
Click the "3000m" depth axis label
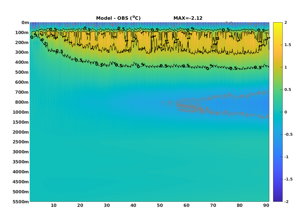pyautogui.click(x=21, y=152)
